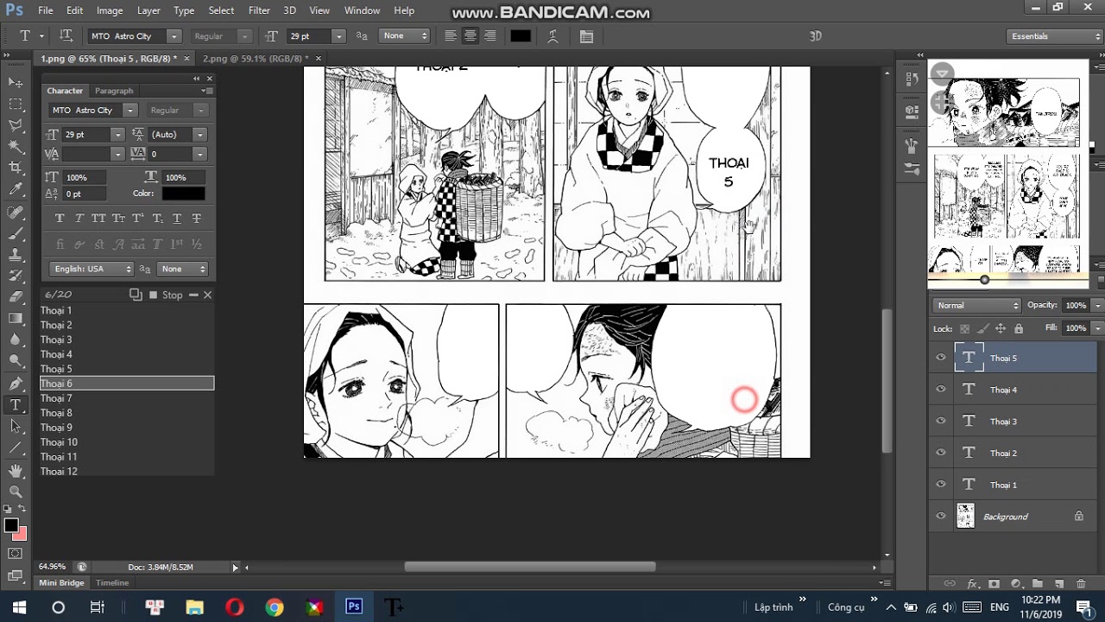This screenshot has width=1105, height=622.
Task: Left align text in options bar
Action: 451,36
